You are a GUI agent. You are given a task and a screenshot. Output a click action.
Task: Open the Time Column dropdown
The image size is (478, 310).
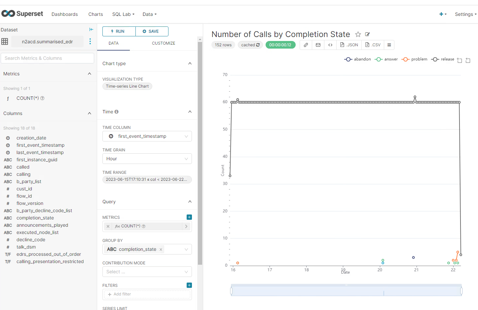coord(147,136)
